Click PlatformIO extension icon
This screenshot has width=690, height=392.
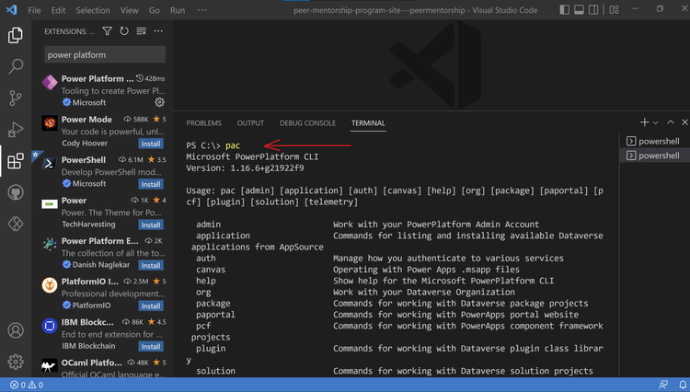coord(50,285)
